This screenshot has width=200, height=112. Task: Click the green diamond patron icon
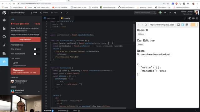pyautogui.click(x=160, y=12)
